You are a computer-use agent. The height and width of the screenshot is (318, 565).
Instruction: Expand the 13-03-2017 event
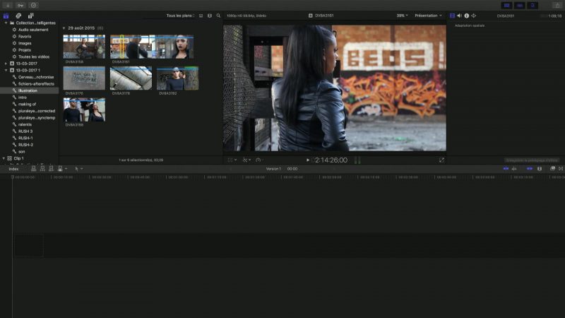pyautogui.click(x=6, y=64)
